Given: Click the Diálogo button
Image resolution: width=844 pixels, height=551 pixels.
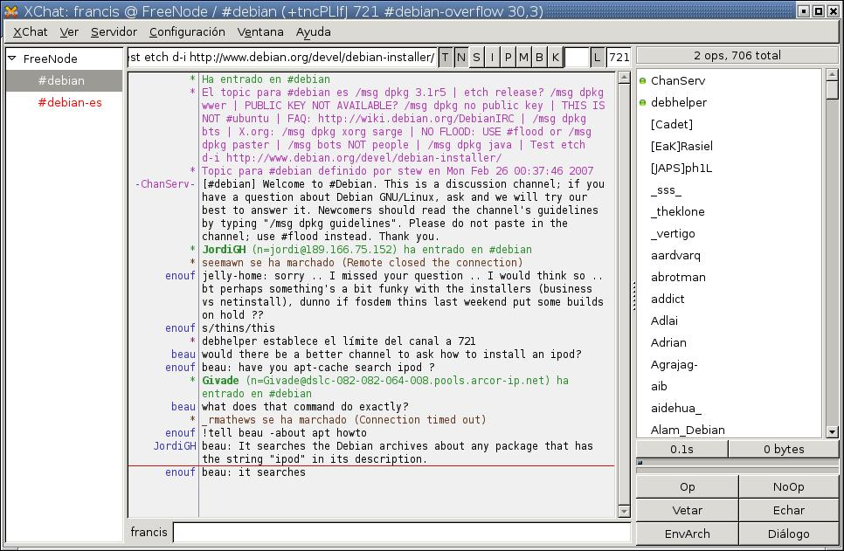Looking at the screenshot, I should point(789,534).
